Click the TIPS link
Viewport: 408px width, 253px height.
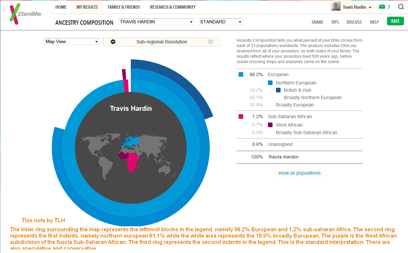pyautogui.click(x=335, y=22)
